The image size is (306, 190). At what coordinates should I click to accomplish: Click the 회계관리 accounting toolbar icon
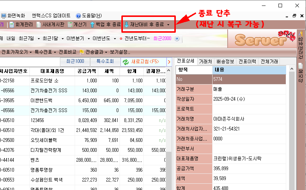(x=12, y=25)
